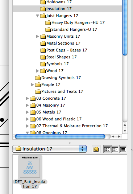
Task: Expand the 05 Metals 17 folder
Action: pyautogui.click(x=27, y=112)
